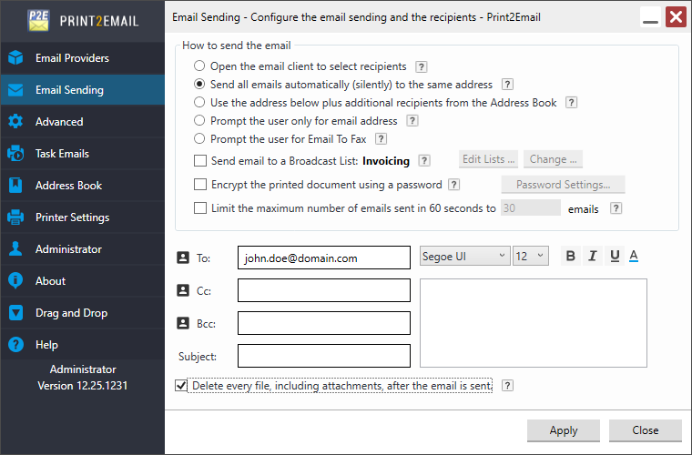Image resolution: width=692 pixels, height=455 pixels.
Task: Click the Task Emails printer-clock icon
Action: (15, 154)
